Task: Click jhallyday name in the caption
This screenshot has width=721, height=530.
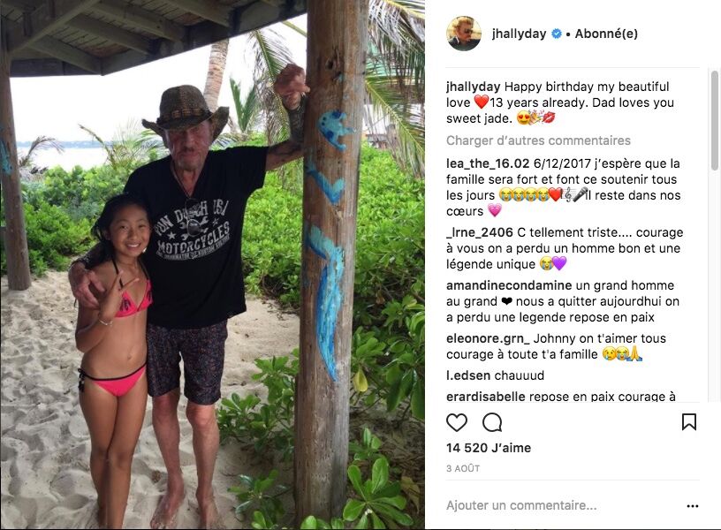Action: click(474, 87)
